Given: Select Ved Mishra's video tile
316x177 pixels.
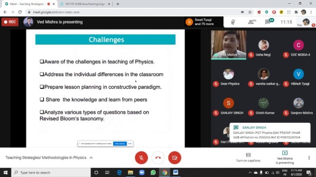Looking at the screenshot, I should (228, 45).
